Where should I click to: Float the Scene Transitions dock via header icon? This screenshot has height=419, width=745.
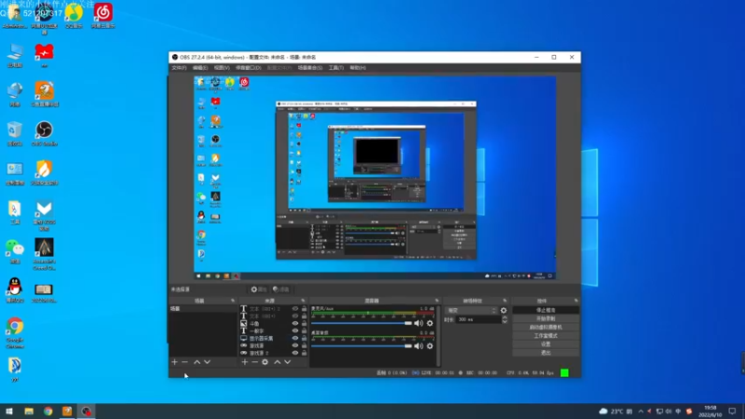[505, 301]
